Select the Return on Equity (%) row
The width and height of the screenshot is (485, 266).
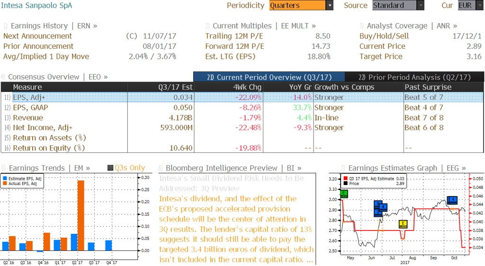(x=242, y=148)
